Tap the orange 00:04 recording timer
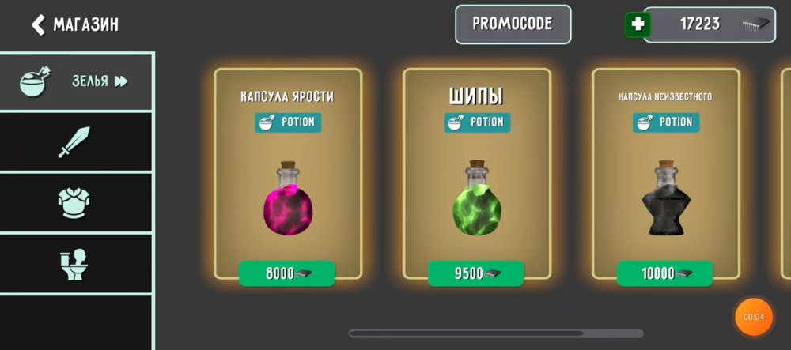 [x=754, y=317]
